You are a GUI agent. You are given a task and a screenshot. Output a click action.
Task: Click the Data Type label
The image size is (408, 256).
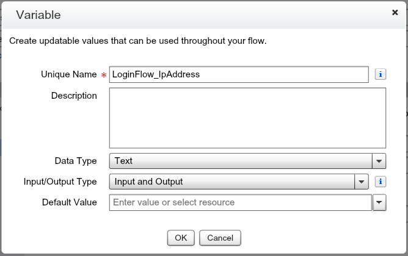(x=76, y=161)
